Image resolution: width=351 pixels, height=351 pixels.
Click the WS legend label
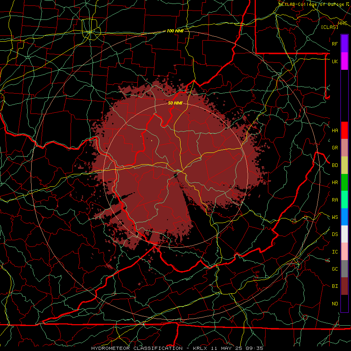tap(335, 217)
